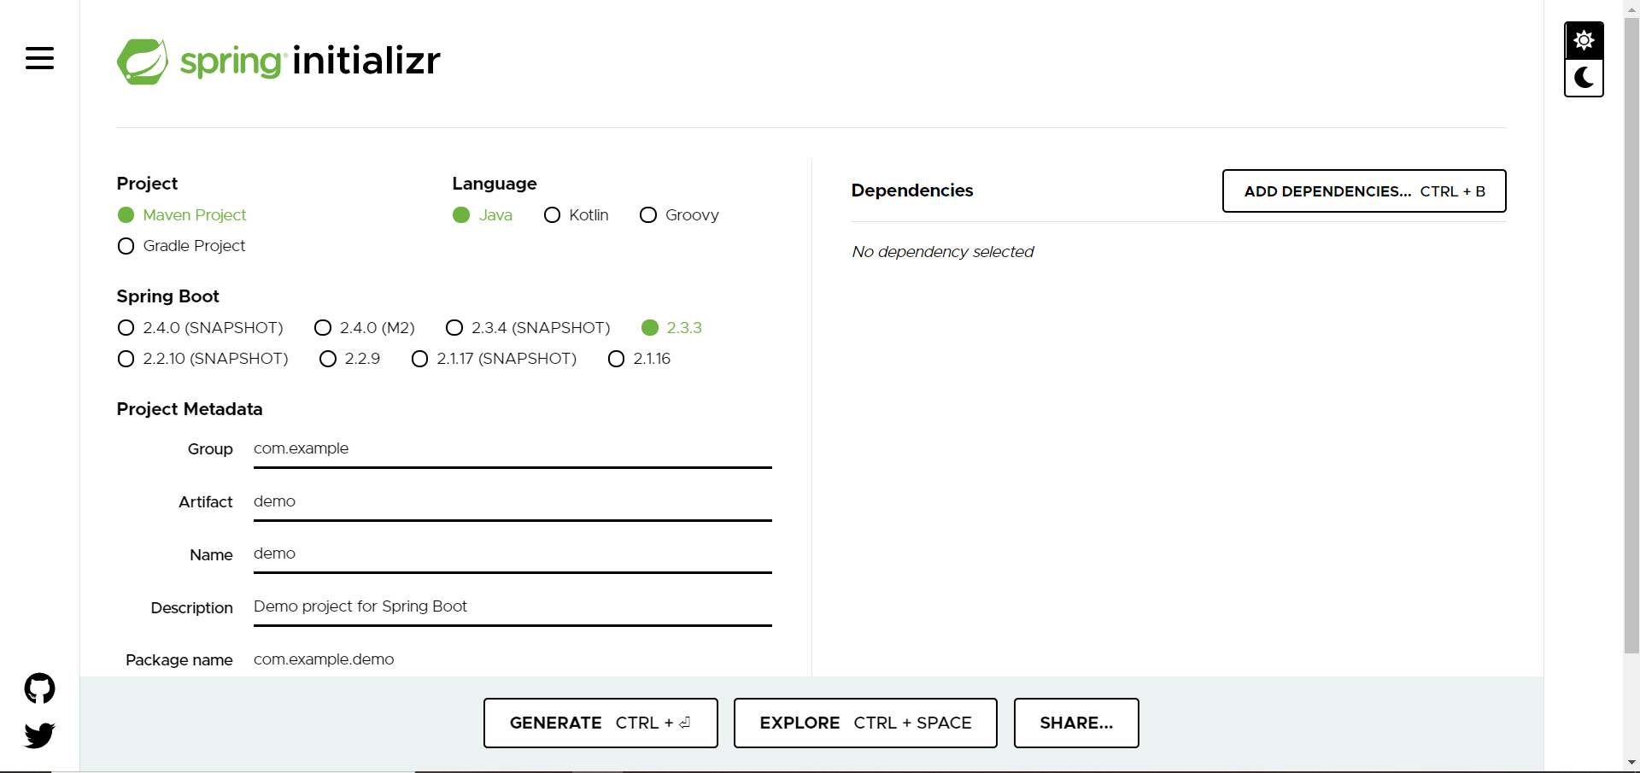Viewport: 1640px width, 773px height.
Task: Click the Spring Initializr logo
Action: tap(277, 60)
